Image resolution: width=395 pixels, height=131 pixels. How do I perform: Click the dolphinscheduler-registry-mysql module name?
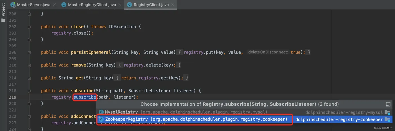point(344,112)
